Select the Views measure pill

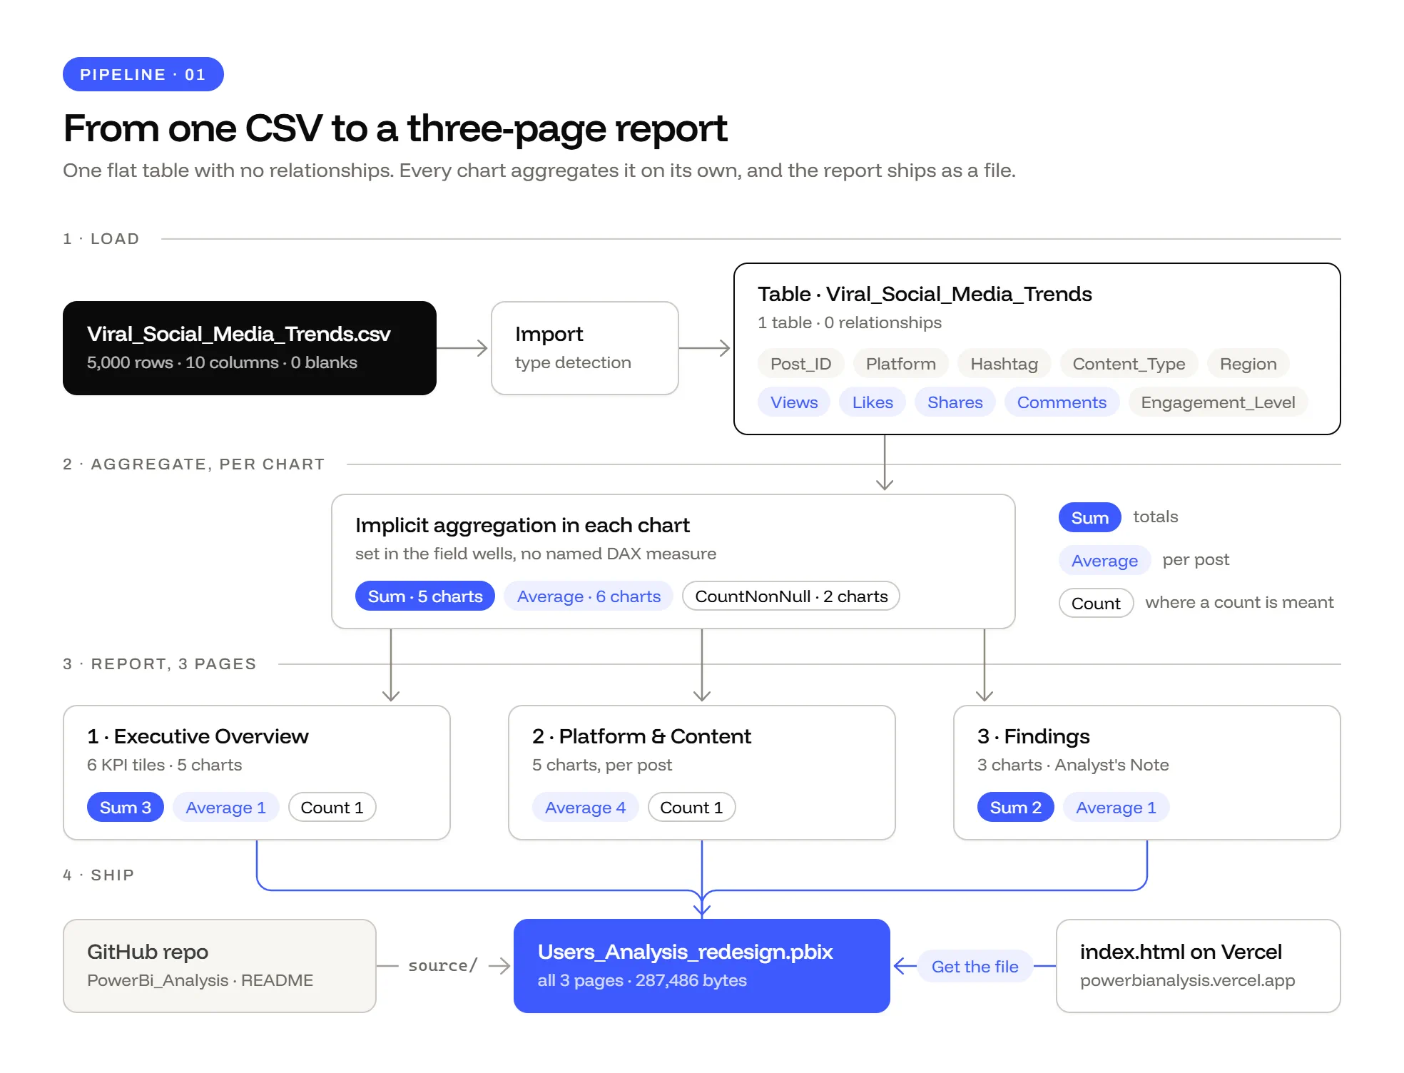794,402
